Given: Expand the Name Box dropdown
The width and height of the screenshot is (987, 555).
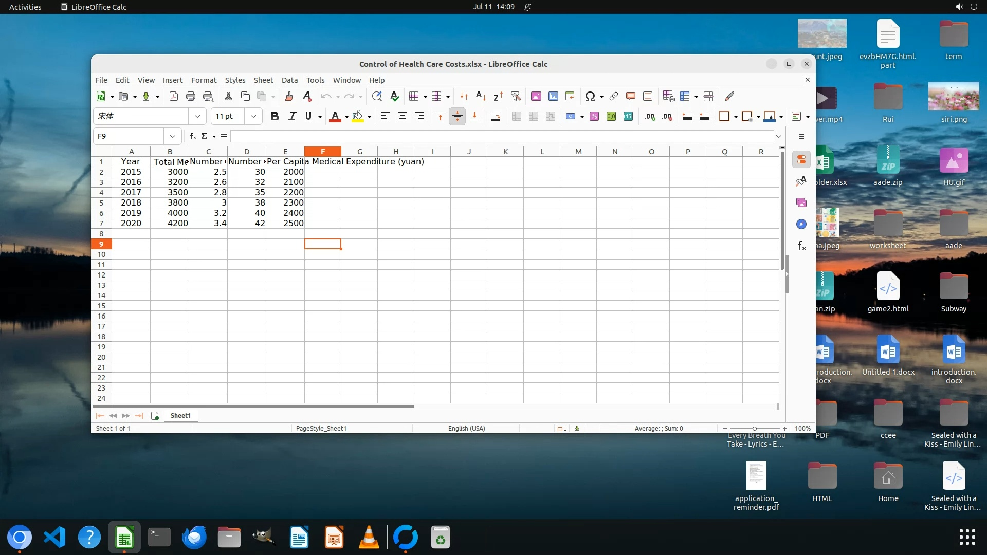Looking at the screenshot, I should tap(173, 136).
